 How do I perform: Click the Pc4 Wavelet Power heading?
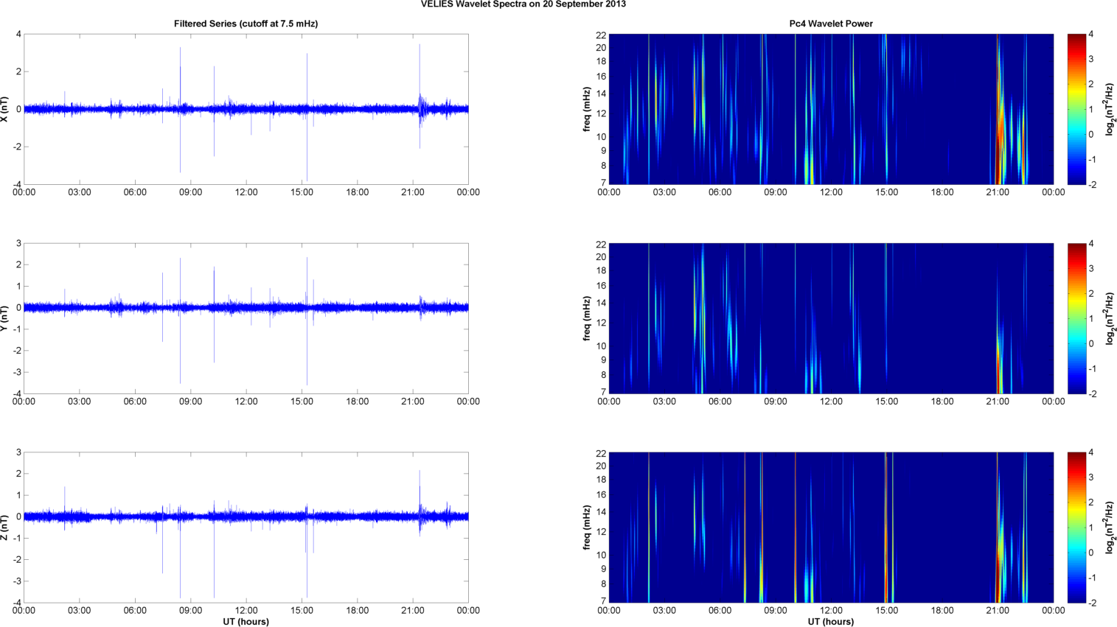click(x=830, y=24)
